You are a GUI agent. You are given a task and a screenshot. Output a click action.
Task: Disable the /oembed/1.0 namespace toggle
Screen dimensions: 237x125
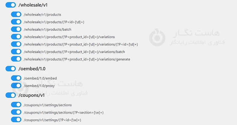[10, 69]
